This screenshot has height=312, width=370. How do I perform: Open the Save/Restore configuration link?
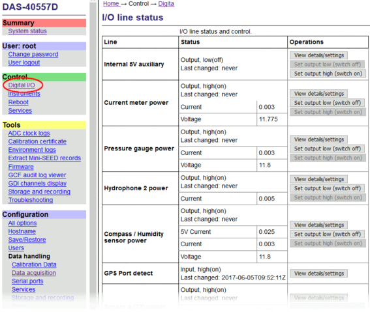pos(27,240)
